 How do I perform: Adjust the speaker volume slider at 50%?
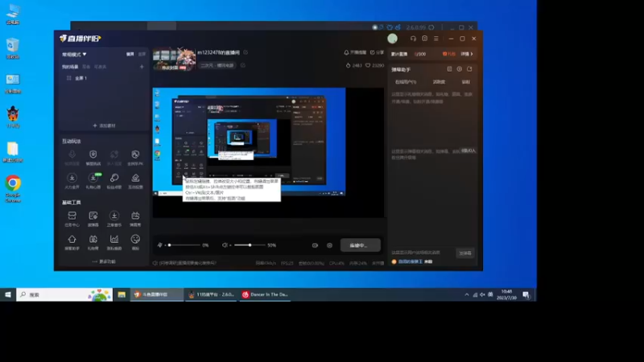248,245
